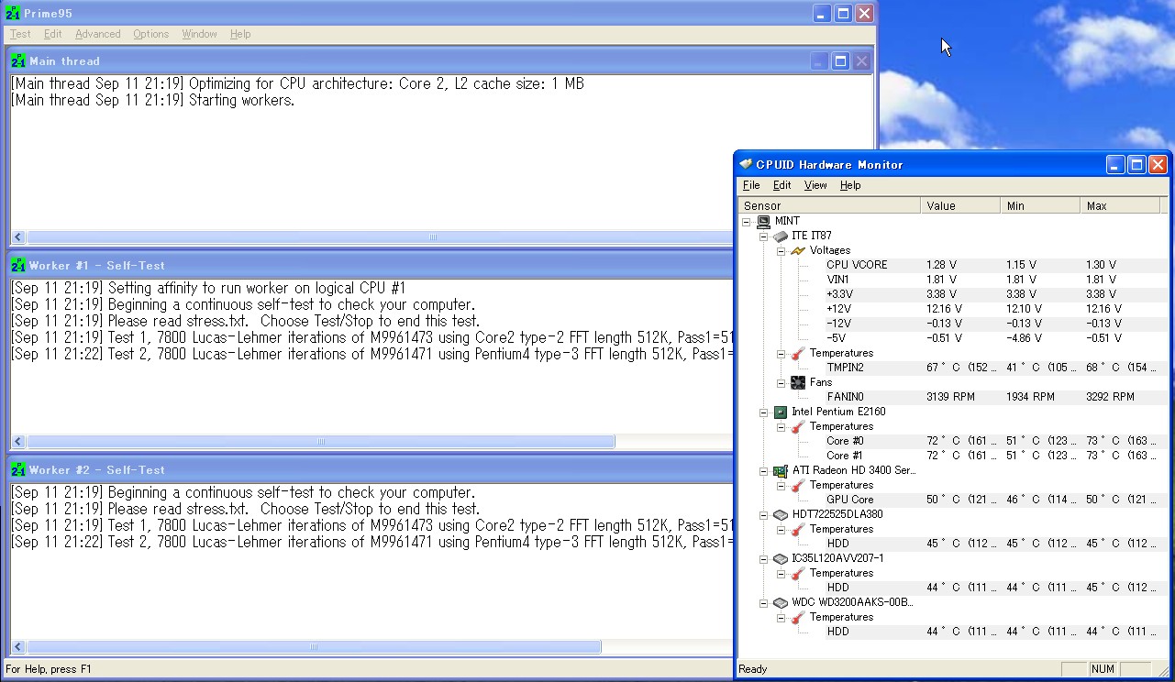Collapse the ITE IT87 node
This screenshot has width=1175, height=682.
tap(763, 236)
